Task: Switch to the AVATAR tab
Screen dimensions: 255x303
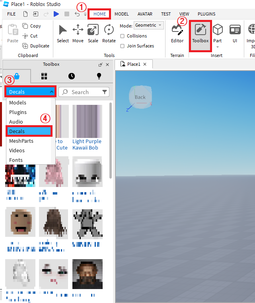Action: click(x=145, y=14)
